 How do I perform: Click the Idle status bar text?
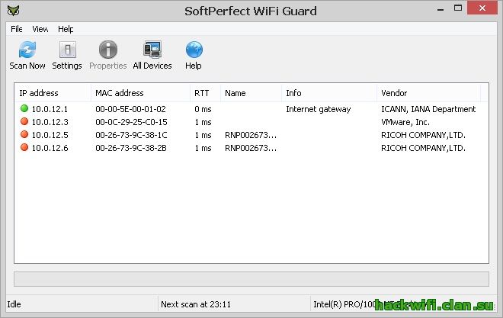(14, 304)
